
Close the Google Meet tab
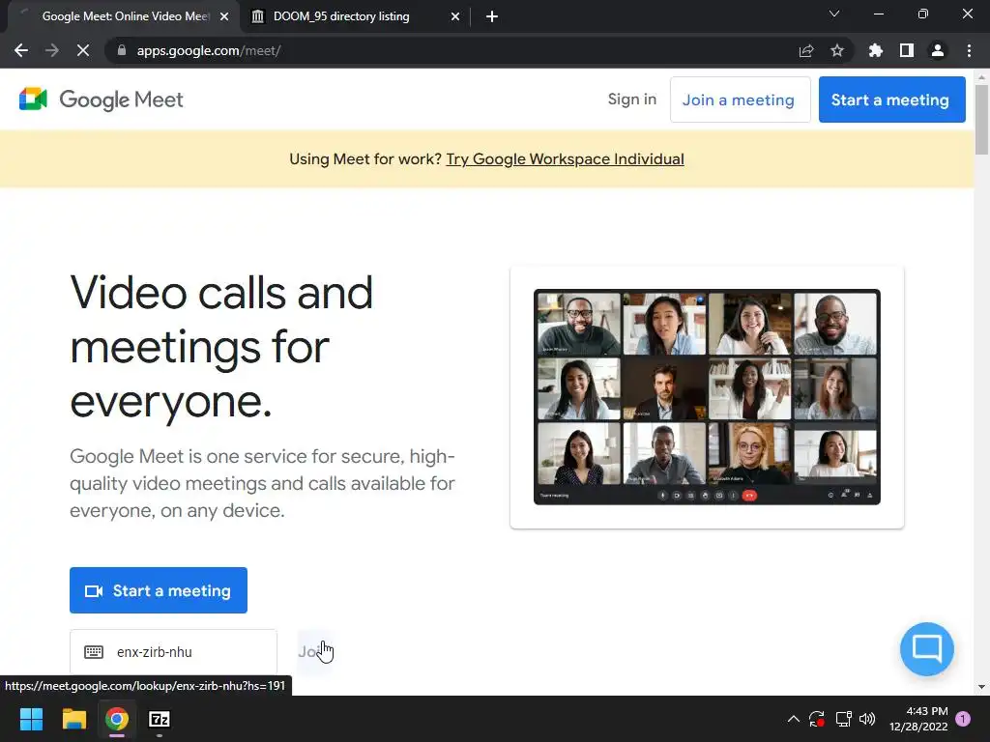tap(224, 16)
